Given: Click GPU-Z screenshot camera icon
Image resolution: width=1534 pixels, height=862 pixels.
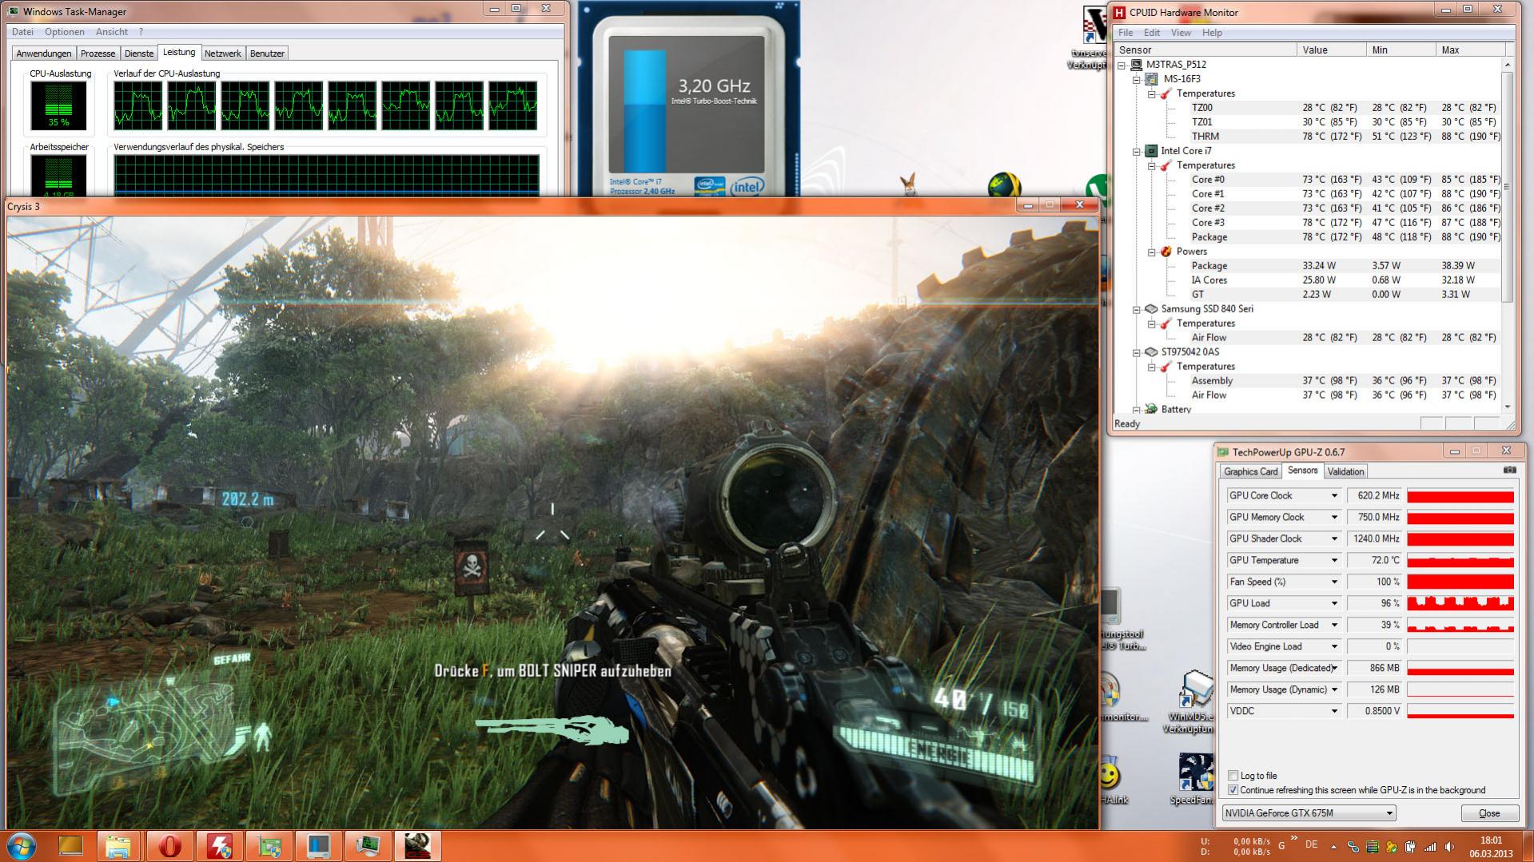Looking at the screenshot, I should click(1508, 471).
